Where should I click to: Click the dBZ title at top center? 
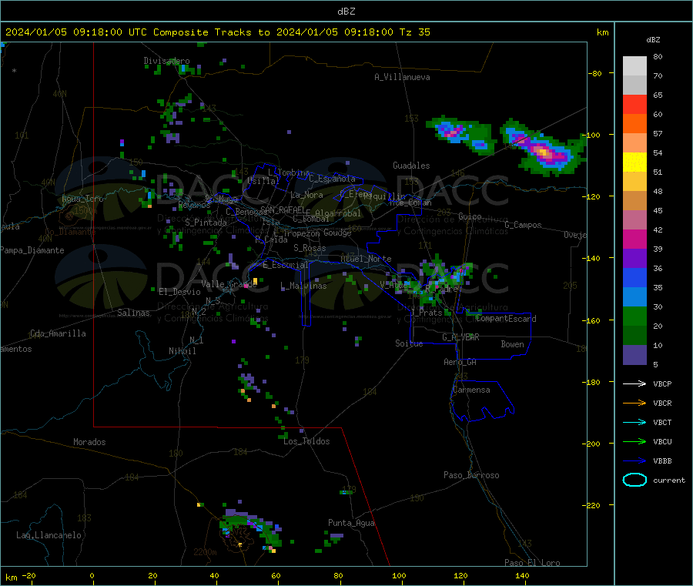[x=346, y=12]
